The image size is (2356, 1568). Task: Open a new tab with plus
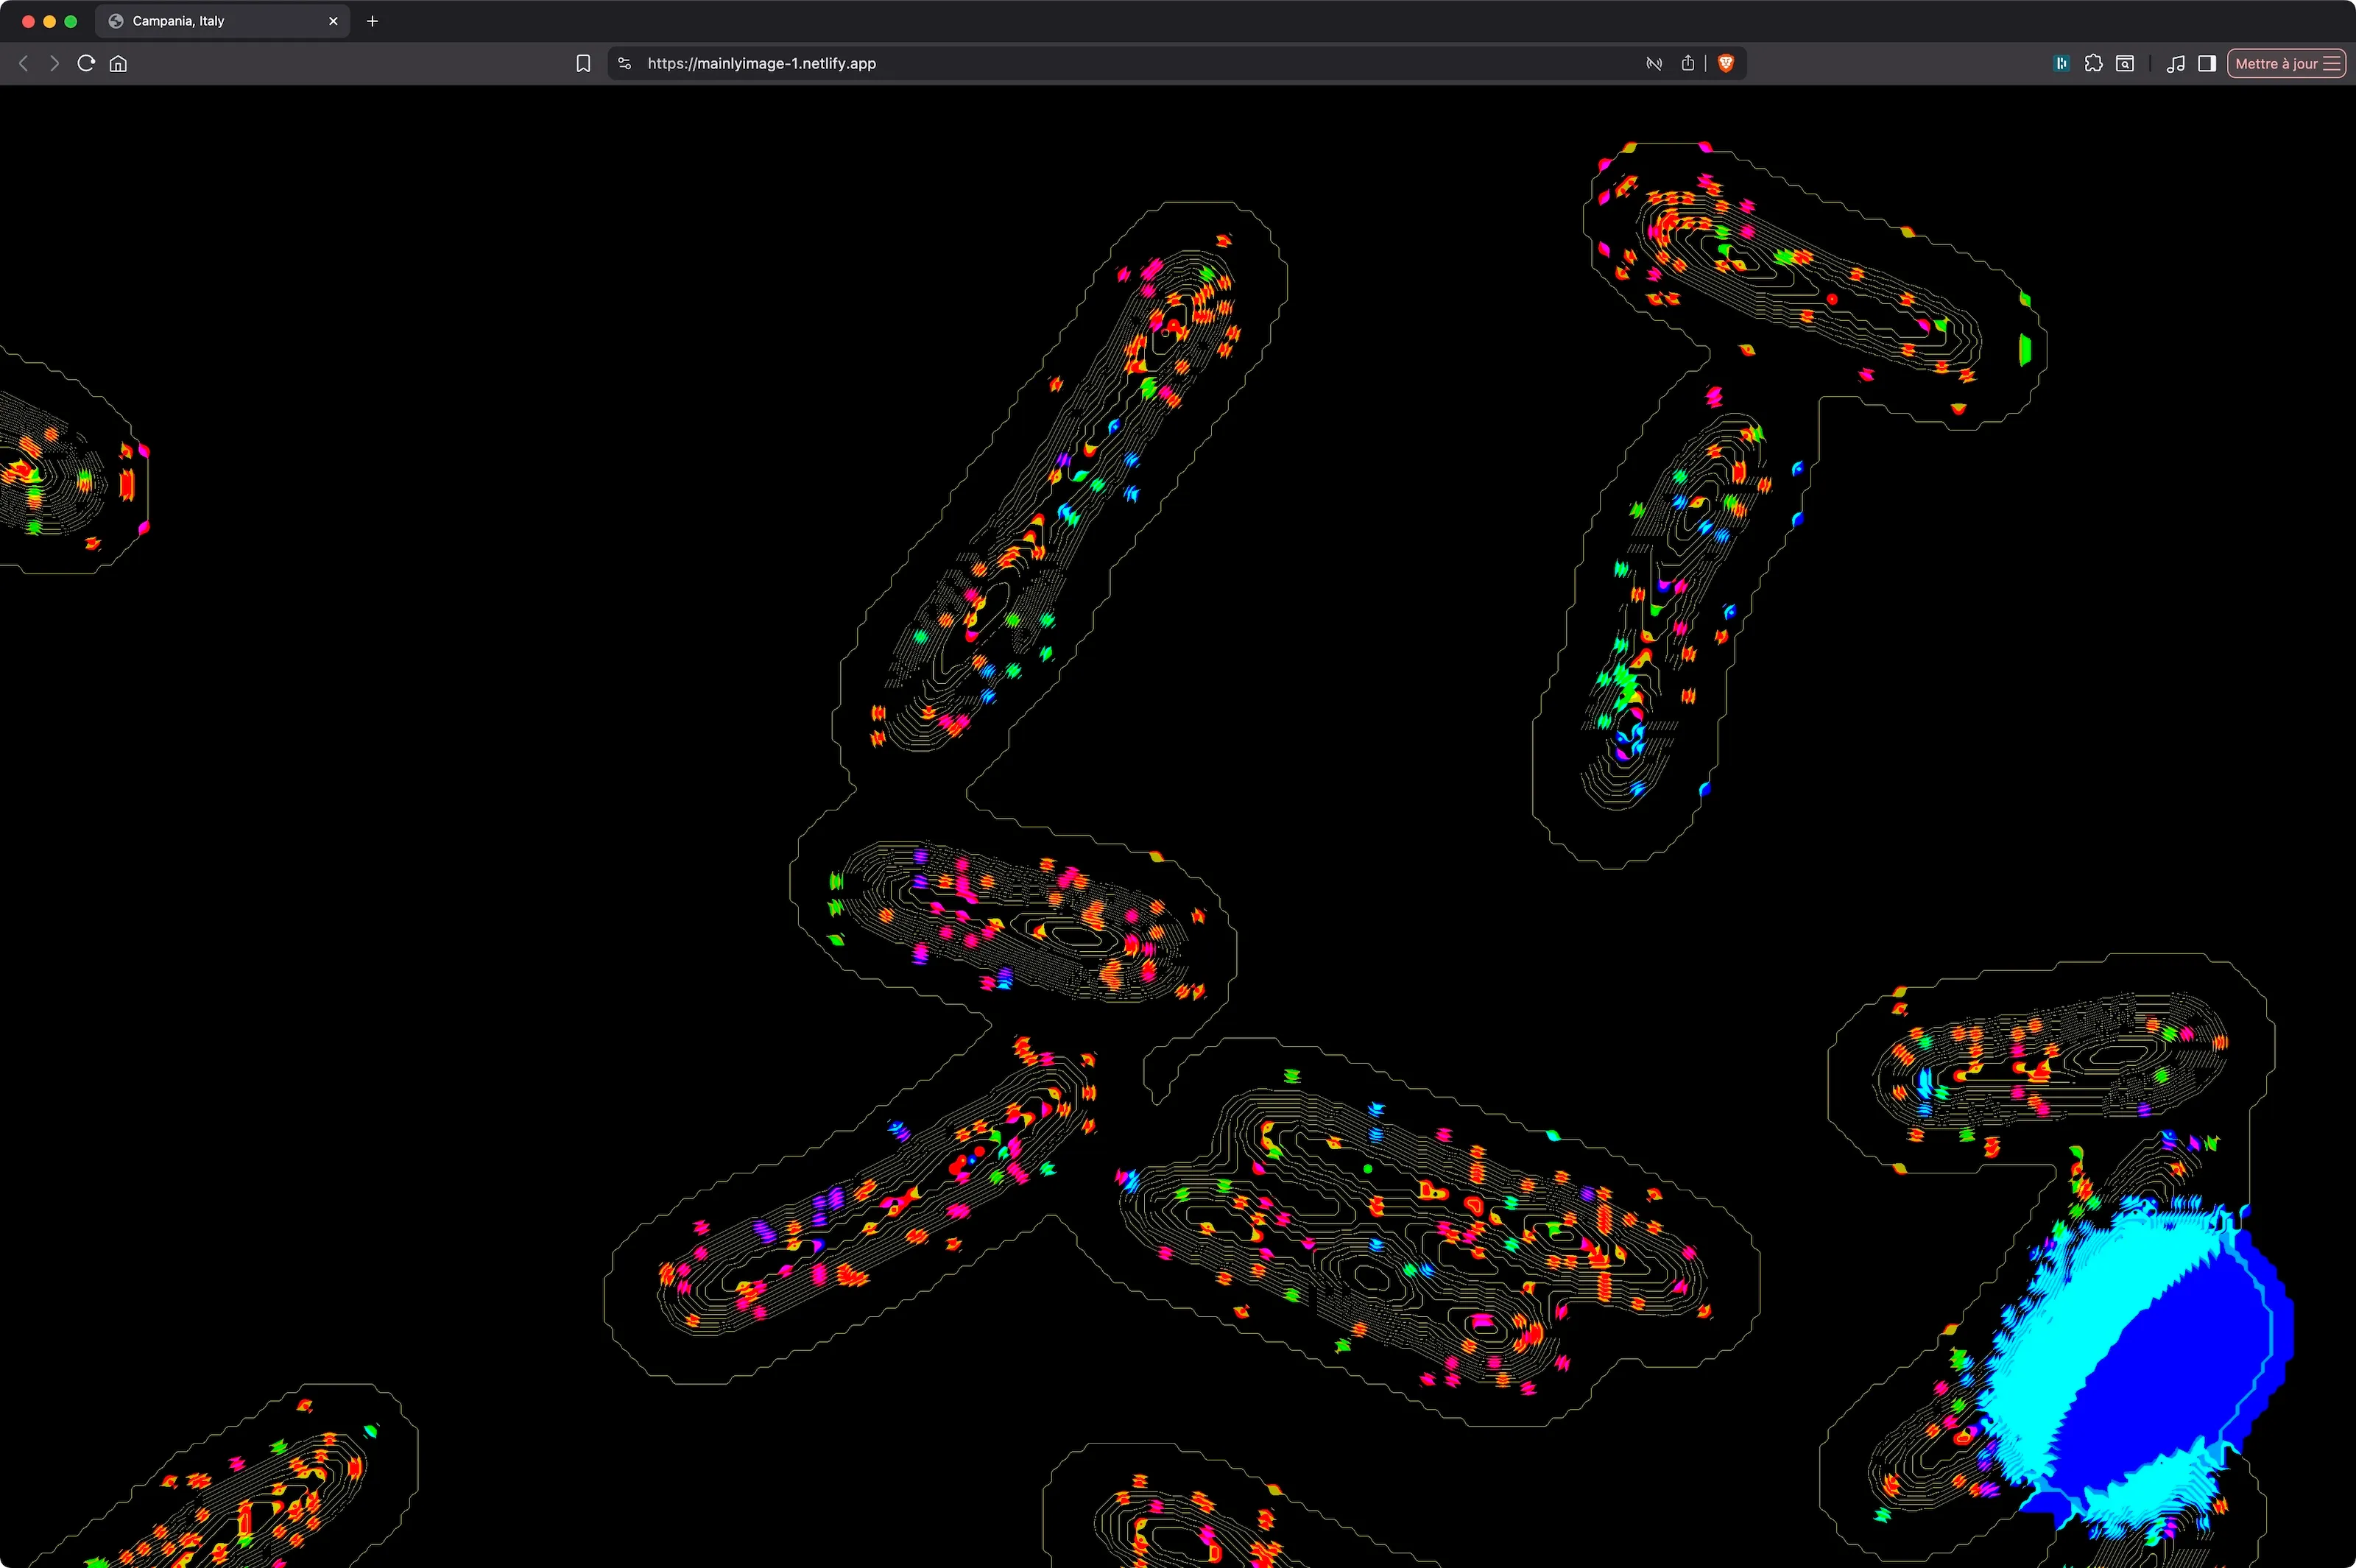[x=372, y=21]
